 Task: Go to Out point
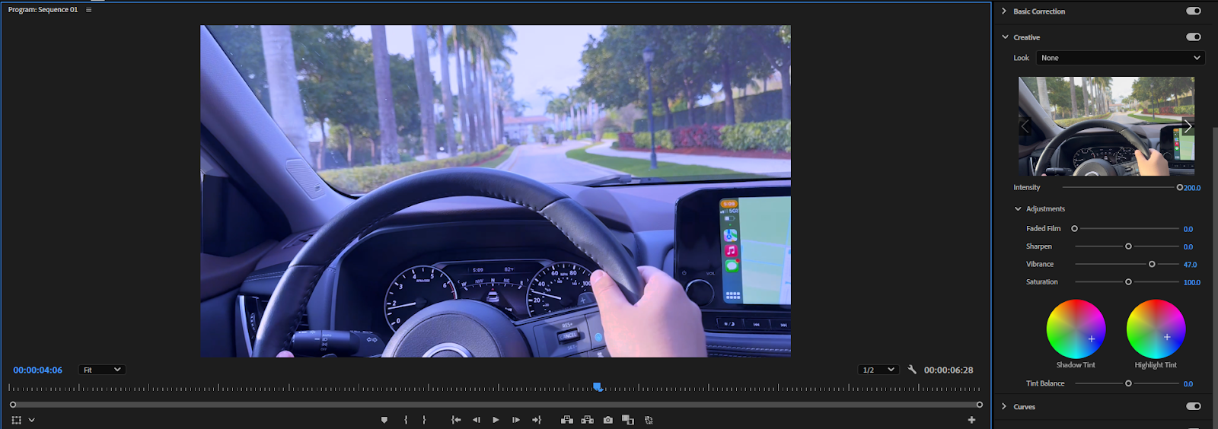pyautogui.click(x=537, y=420)
